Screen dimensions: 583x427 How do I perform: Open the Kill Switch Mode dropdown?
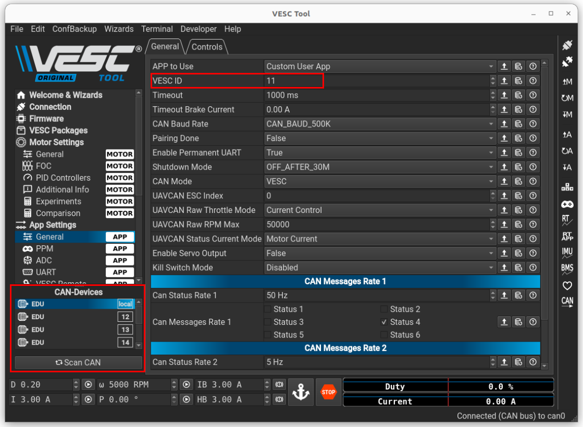click(380, 268)
